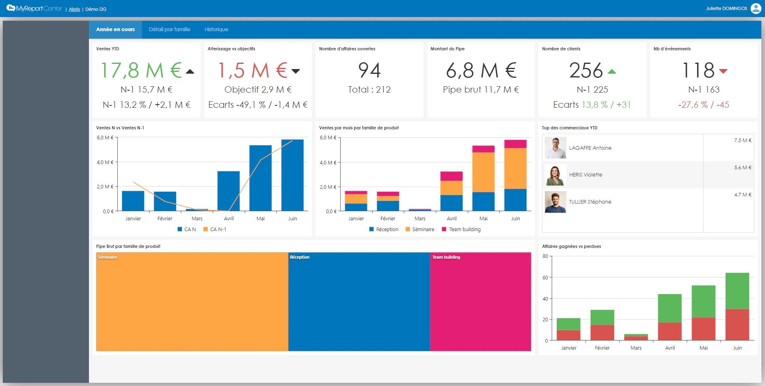
Task: Click the 4,7 M € sales amount
Action: point(743,195)
